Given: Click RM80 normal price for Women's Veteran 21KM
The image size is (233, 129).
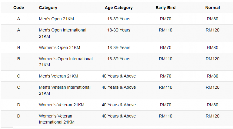Looking at the screenshot, I should pos(213,105).
